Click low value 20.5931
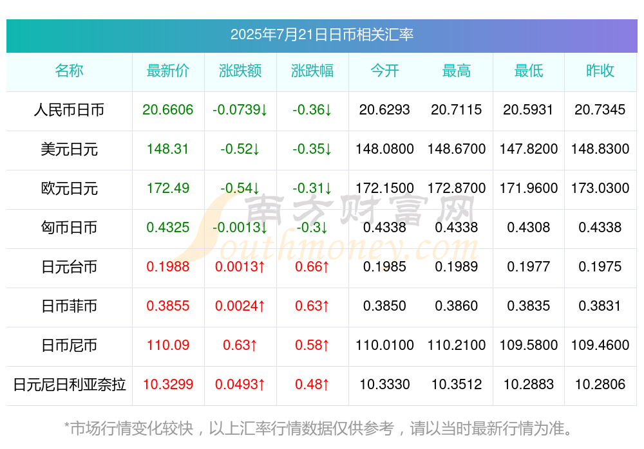 (x=528, y=110)
